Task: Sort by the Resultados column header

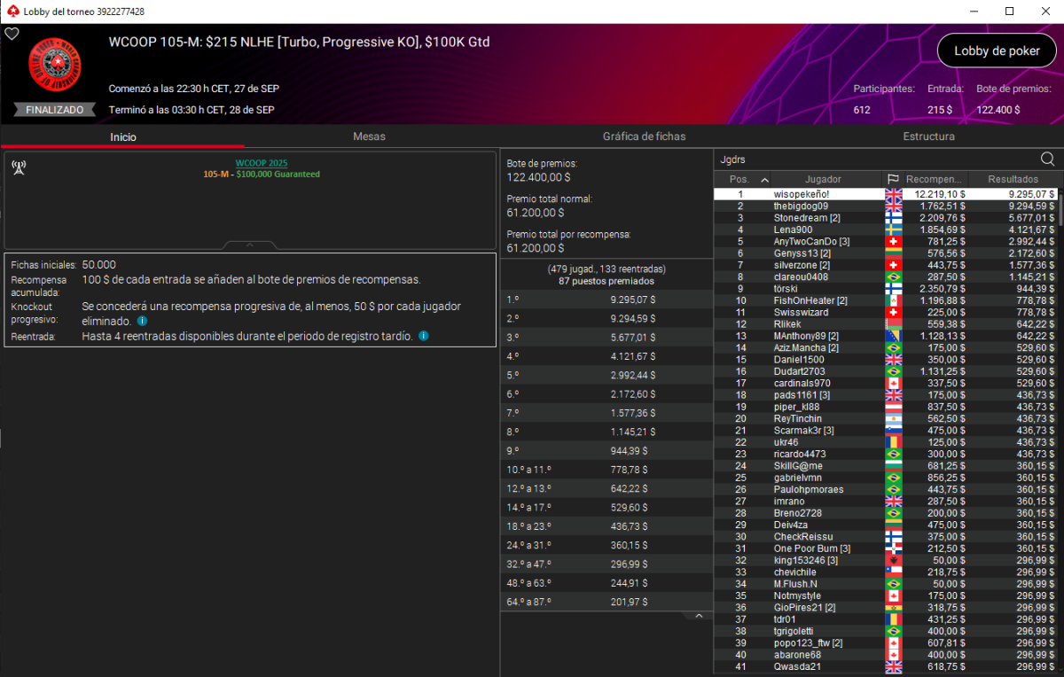Action: tap(1013, 180)
